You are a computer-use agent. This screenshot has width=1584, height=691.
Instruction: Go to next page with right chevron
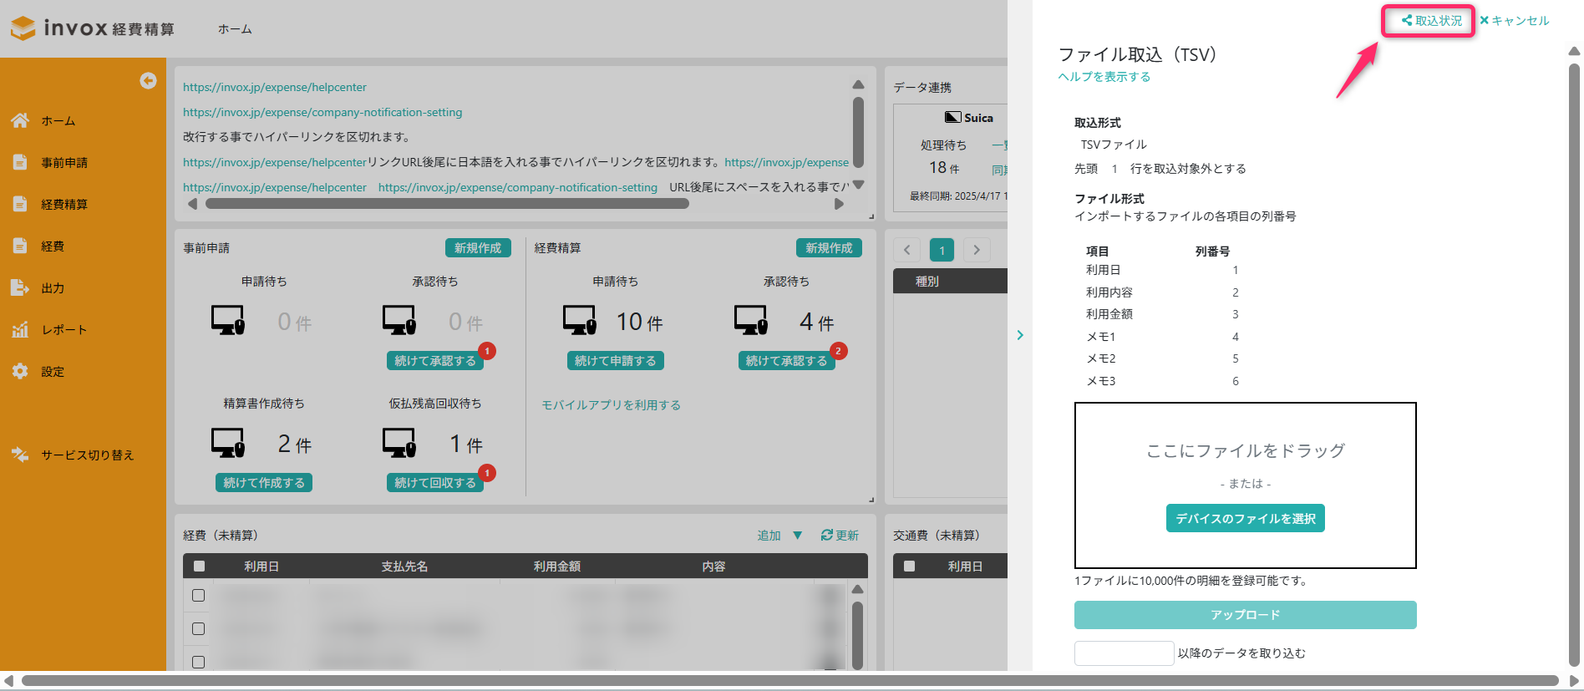click(x=977, y=250)
